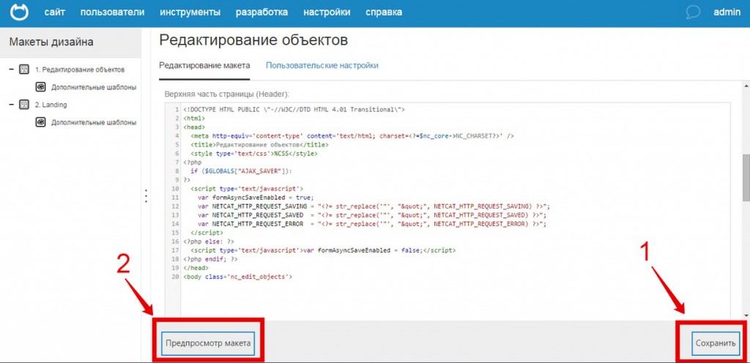This screenshot has height=363, width=750.
Task: Click the NETCAT_HTTP_REQUEST_ERROR variable line
Action: (x=372, y=223)
